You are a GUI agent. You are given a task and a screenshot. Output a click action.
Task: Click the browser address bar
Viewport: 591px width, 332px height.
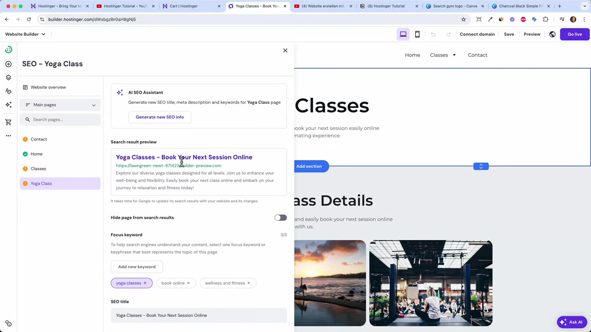[x=249, y=19]
